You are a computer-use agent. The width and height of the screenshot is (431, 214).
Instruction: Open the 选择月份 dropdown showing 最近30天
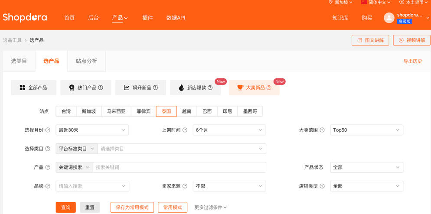coord(92,130)
